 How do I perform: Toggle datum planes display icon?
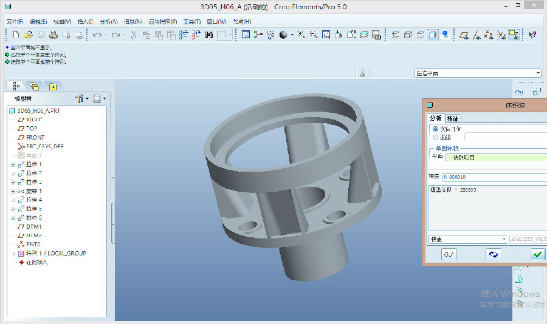point(464,35)
